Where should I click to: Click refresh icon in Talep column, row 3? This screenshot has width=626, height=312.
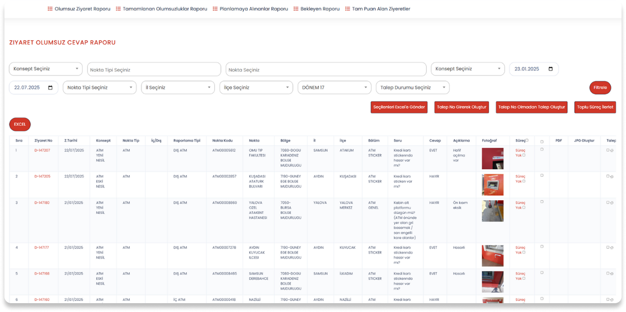(612, 203)
